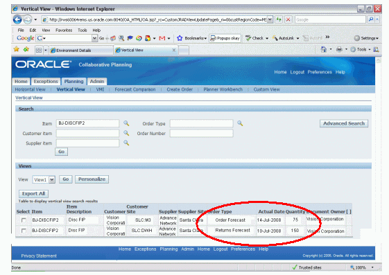Open the File menu
389x275 pixels.
21,30
